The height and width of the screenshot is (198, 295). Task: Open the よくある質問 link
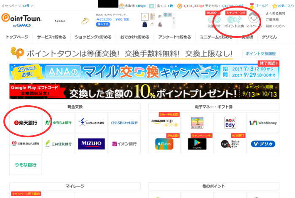click(275, 13)
